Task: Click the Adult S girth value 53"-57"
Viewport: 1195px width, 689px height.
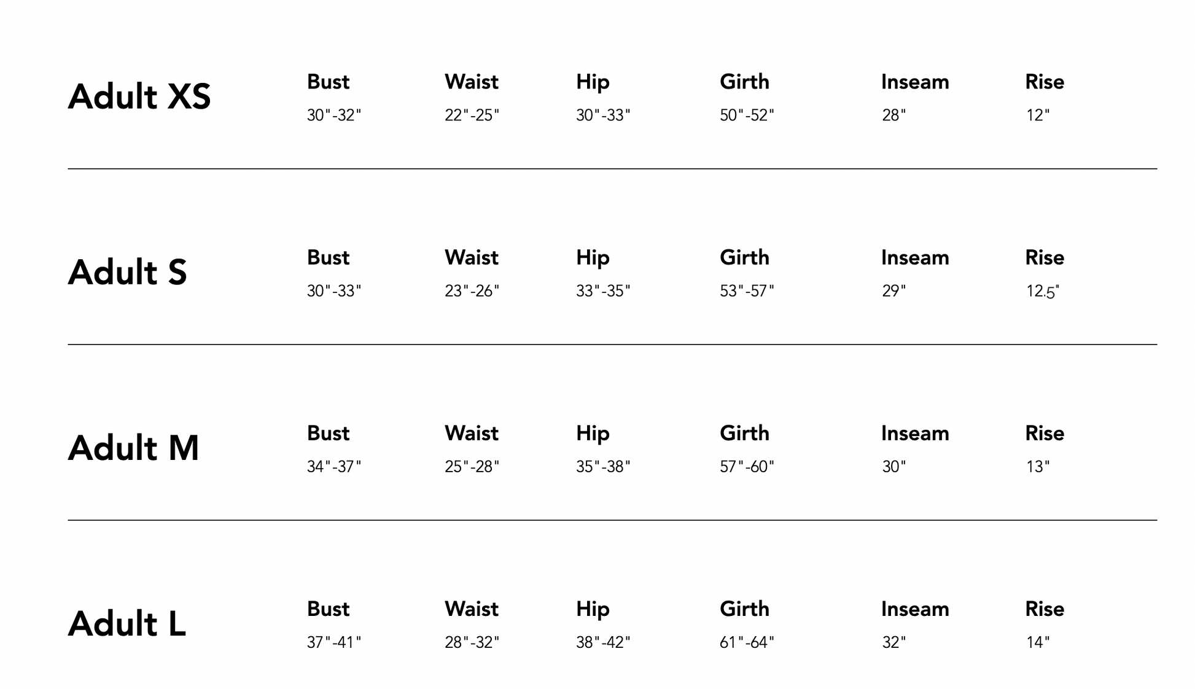Action: 747,291
